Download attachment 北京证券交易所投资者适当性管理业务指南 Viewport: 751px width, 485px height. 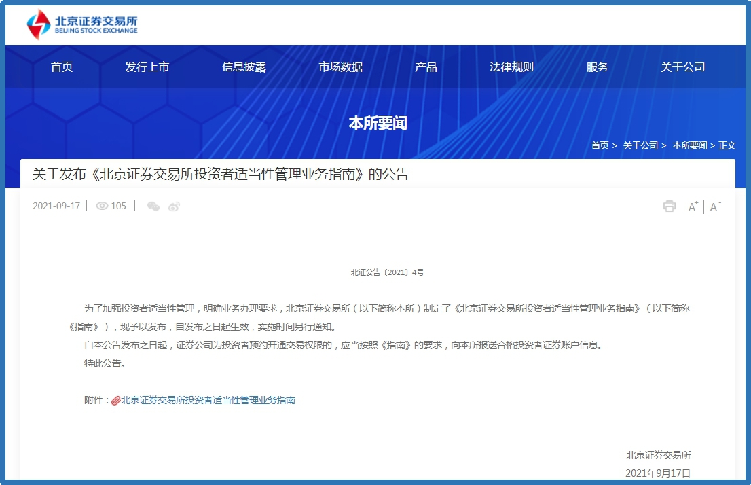pos(208,401)
